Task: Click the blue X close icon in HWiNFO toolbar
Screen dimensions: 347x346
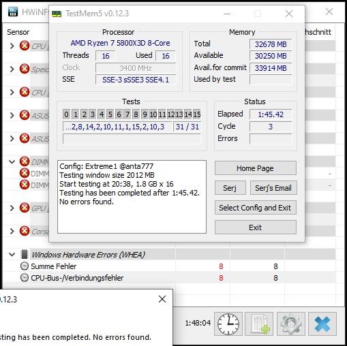Action: pos(322,324)
